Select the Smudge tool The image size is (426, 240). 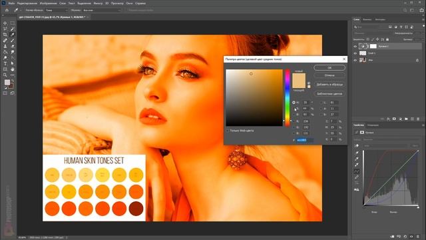(13, 52)
